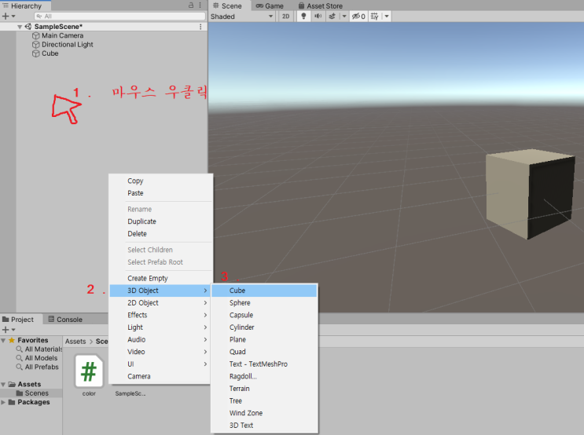Toggle the 2D view button
The image size is (584, 435).
285,16
